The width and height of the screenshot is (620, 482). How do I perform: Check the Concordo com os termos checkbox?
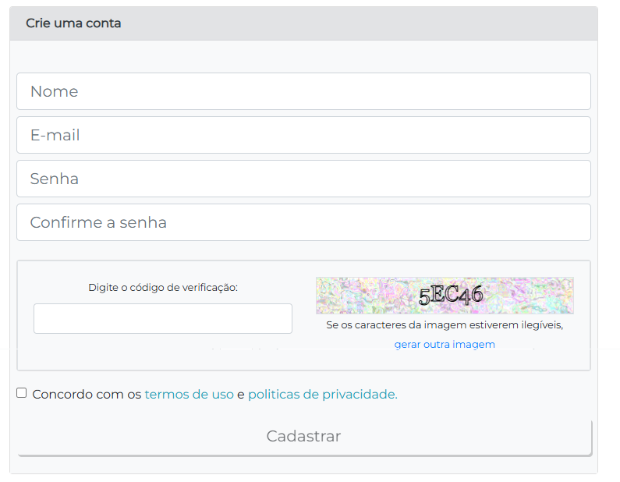[22, 393]
